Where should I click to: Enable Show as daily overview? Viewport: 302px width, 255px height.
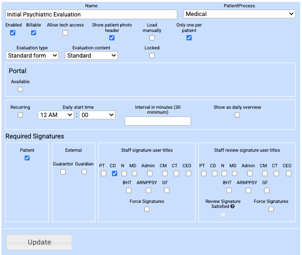click(237, 115)
